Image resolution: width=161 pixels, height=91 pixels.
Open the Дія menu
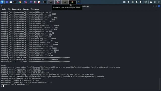pyautogui.click(x=9, y=9)
